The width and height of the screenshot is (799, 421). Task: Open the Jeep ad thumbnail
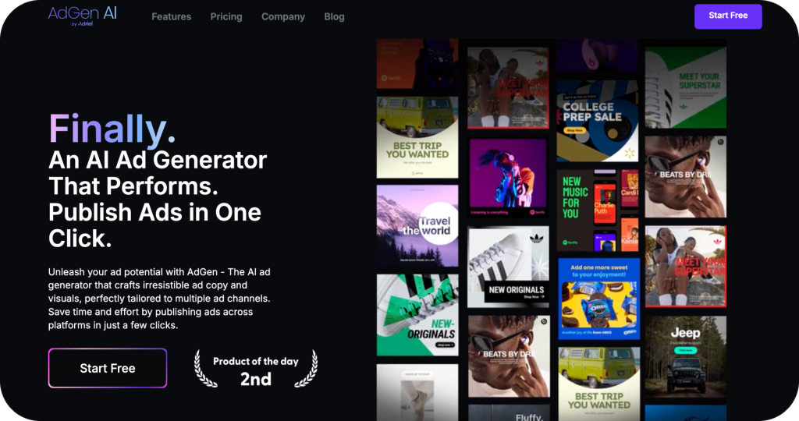point(685,356)
